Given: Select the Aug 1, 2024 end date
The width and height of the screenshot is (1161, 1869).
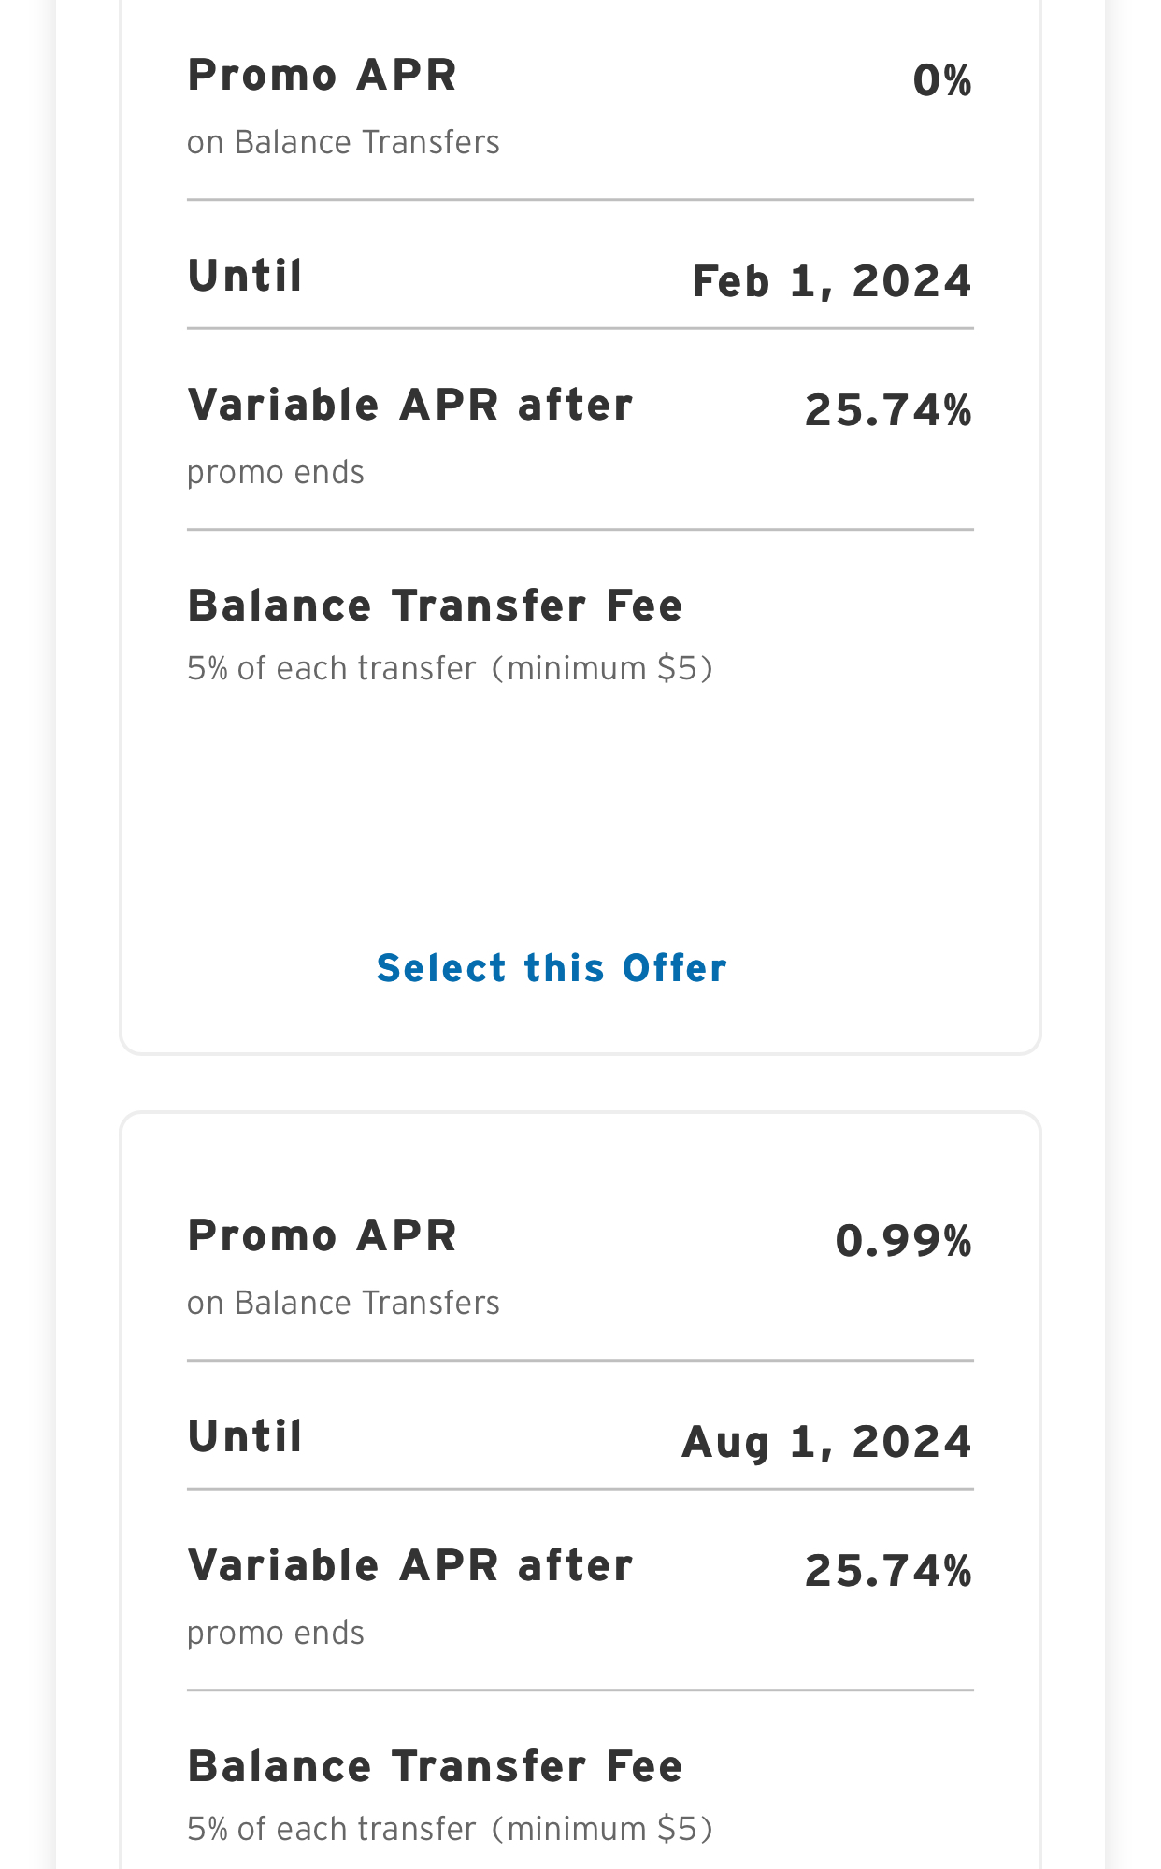Looking at the screenshot, I should tap(827, 1442).
